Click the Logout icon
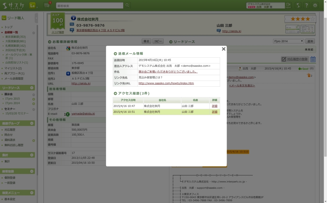 (x=288, y=5)
